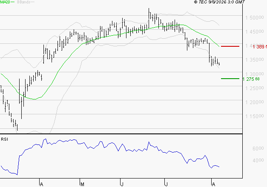Screen dimensions: 267x187
Task: Click the RSI 4000 axis label
Action: pos(258,160)
